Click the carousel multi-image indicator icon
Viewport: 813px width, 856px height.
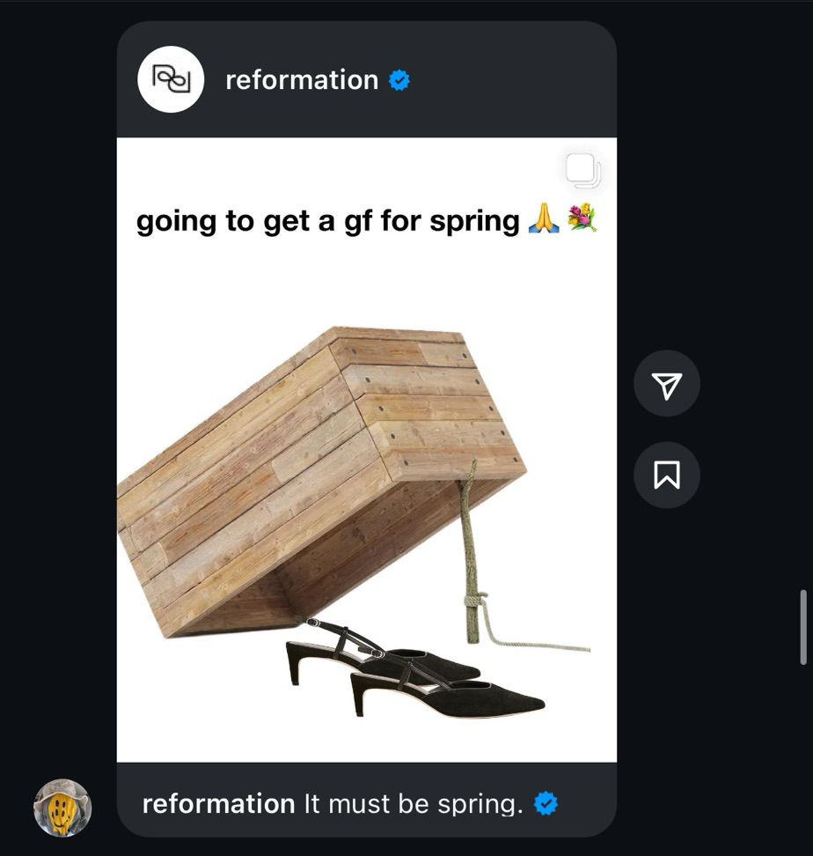click(582, 170)
